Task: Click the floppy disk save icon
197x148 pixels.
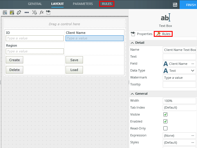Action: click(175, 5)
